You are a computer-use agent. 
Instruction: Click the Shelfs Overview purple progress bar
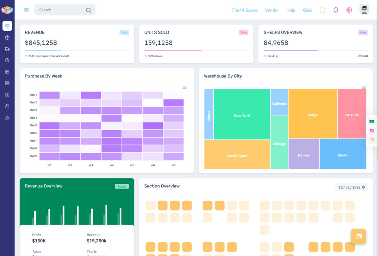pos(291,51)
